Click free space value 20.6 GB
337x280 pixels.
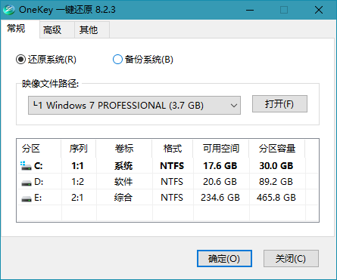pyautogui.click(x=220, y=182)
